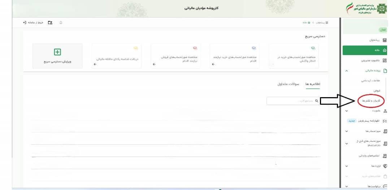This screenshot has height=190, width=390.
Task: Select the قبوض submenu item
Action: coord(377,91)
